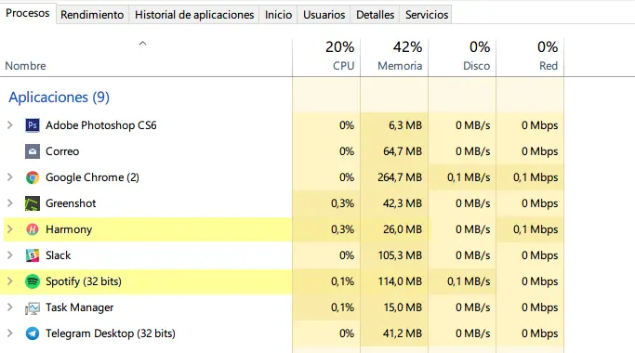Screen dimensions: 635x353
Task: Select the Correo process name
Action: pyautogui.click(x=62, y=151)
